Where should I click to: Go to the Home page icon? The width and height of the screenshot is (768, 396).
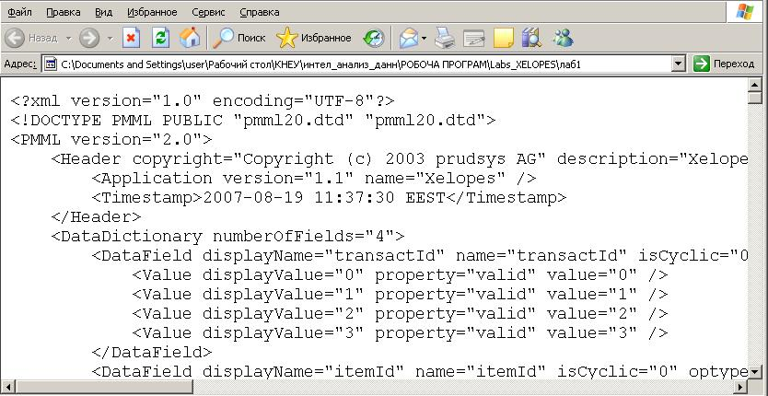(x=190, y=38)
